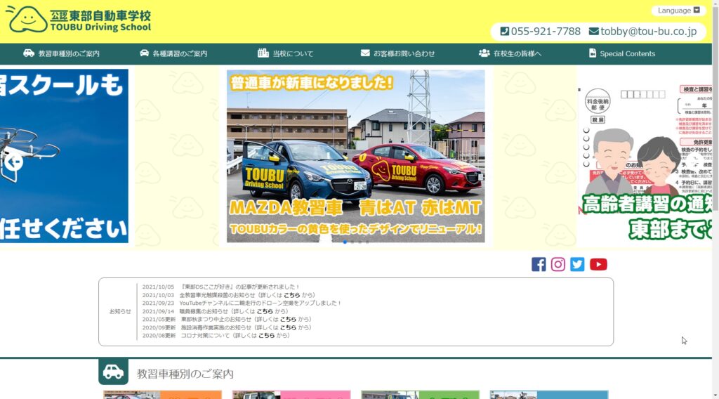Open the YouTube channel icon

[598, 264]
